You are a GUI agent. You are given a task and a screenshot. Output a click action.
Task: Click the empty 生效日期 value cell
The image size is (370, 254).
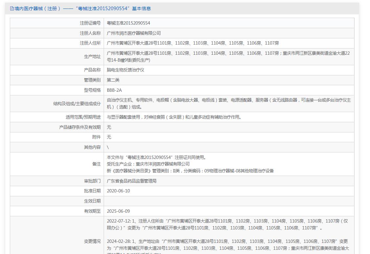coord(229,201)
